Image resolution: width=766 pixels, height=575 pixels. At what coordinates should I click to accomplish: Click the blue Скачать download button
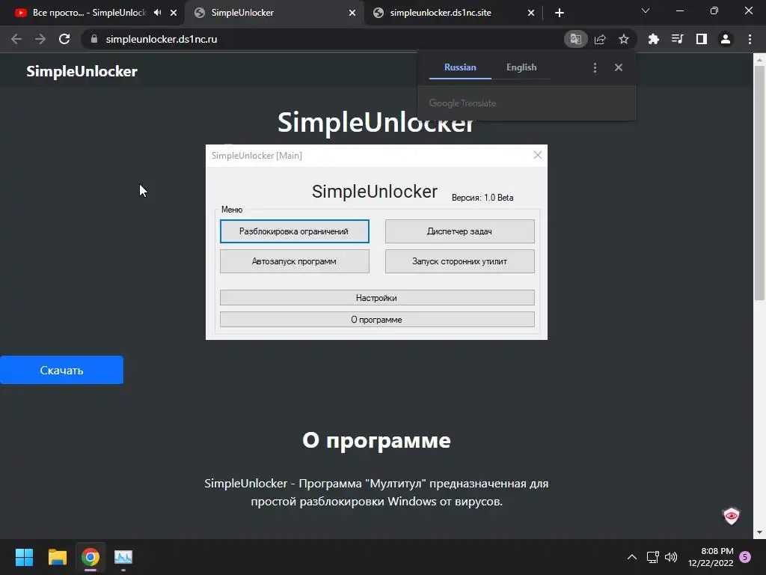(x=61, y=370)
